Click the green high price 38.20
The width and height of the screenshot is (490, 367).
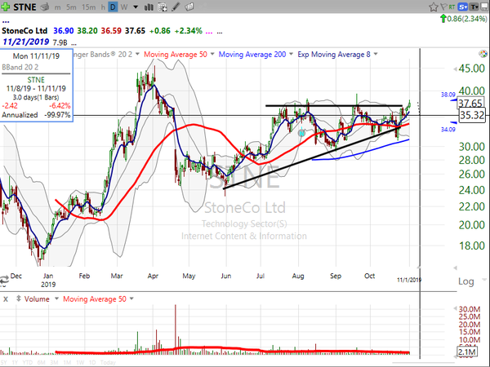click(87, 31)
